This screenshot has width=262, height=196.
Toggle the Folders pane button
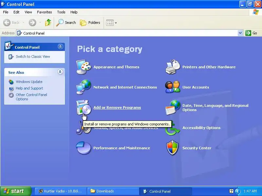pos(90,23)
